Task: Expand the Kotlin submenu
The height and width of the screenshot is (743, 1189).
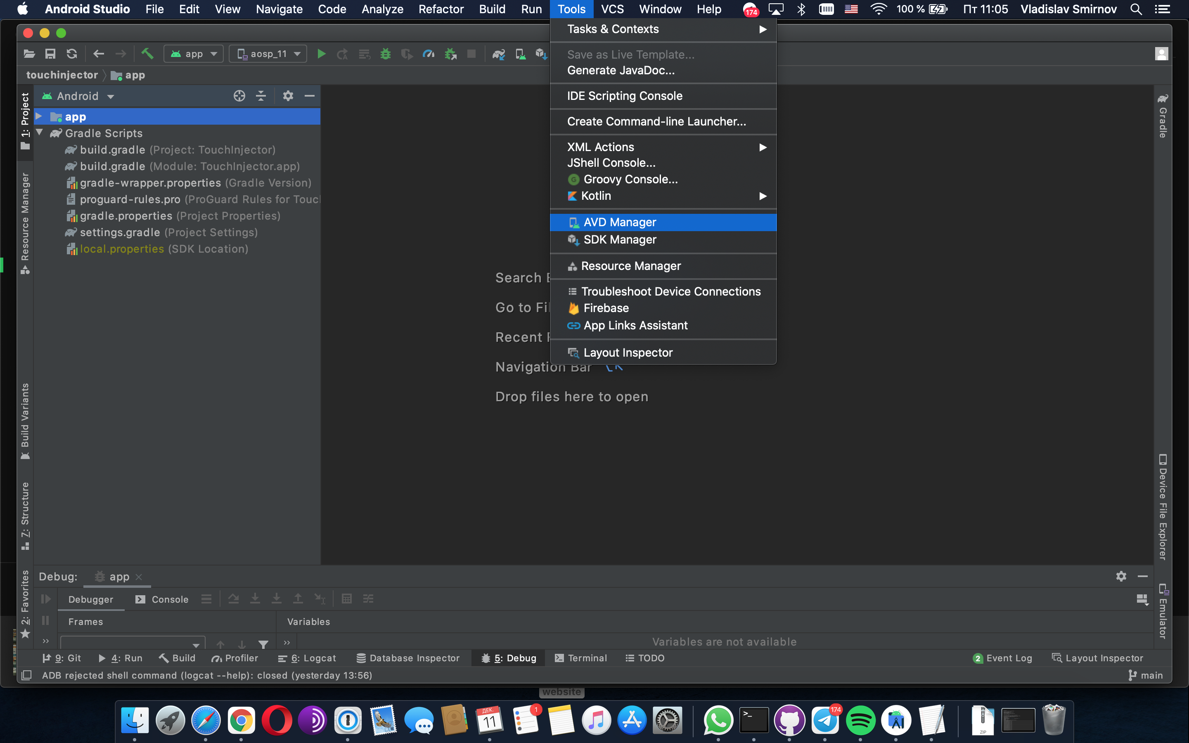Action: [663, 196]
